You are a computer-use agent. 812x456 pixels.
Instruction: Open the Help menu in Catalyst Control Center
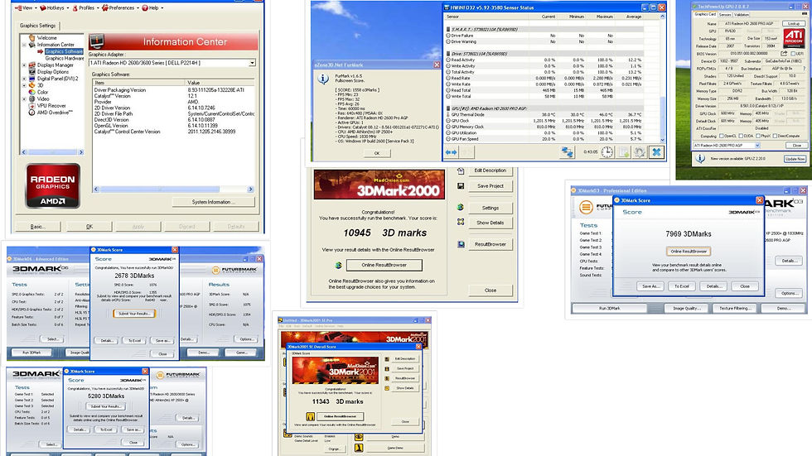pyautogui.click(x=152, y=7)
